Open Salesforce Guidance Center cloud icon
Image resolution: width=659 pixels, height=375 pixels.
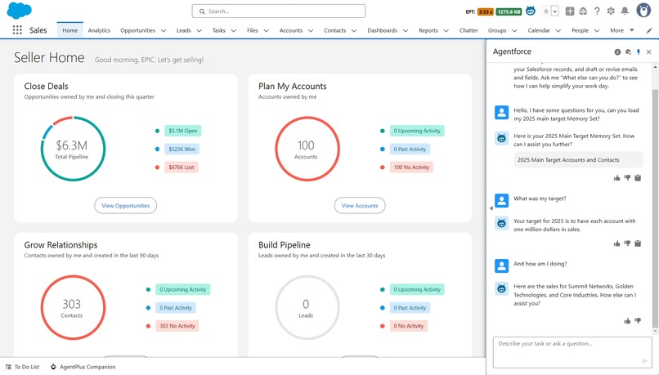583,11
